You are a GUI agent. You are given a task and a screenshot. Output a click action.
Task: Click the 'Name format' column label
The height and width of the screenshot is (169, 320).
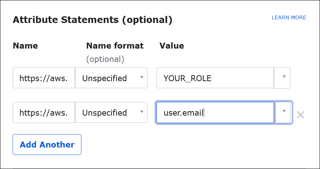(x=114, y=46)
